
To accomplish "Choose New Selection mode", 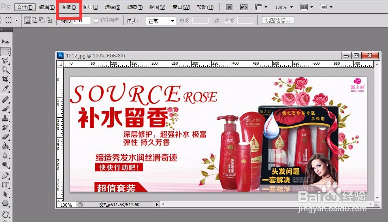I will [x=28, y=20].
